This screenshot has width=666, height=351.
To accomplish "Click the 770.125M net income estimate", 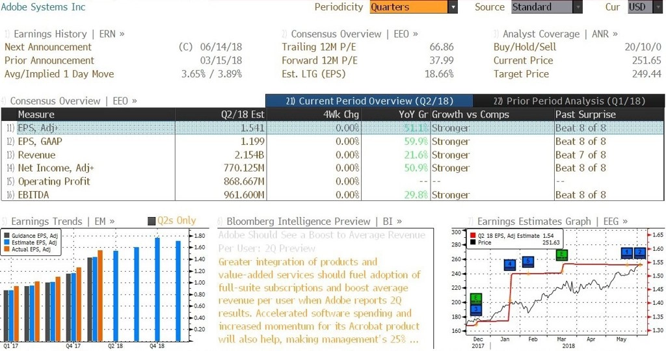I will [245, 168].
